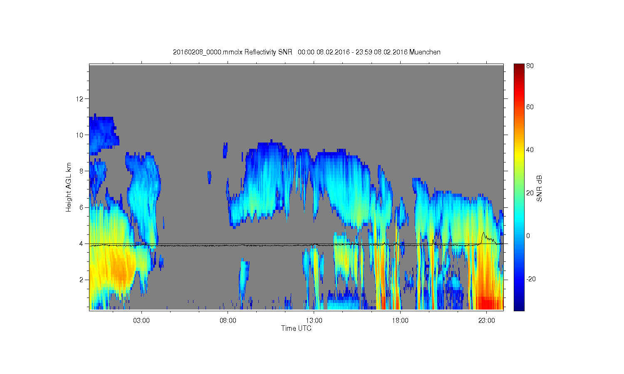Click the 23:00 time tick label
Screen dimensions: 624x374
[487, 320]
